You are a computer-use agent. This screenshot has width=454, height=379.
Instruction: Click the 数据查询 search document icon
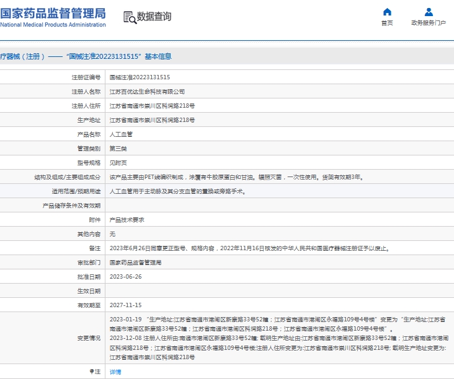point(130,17)
